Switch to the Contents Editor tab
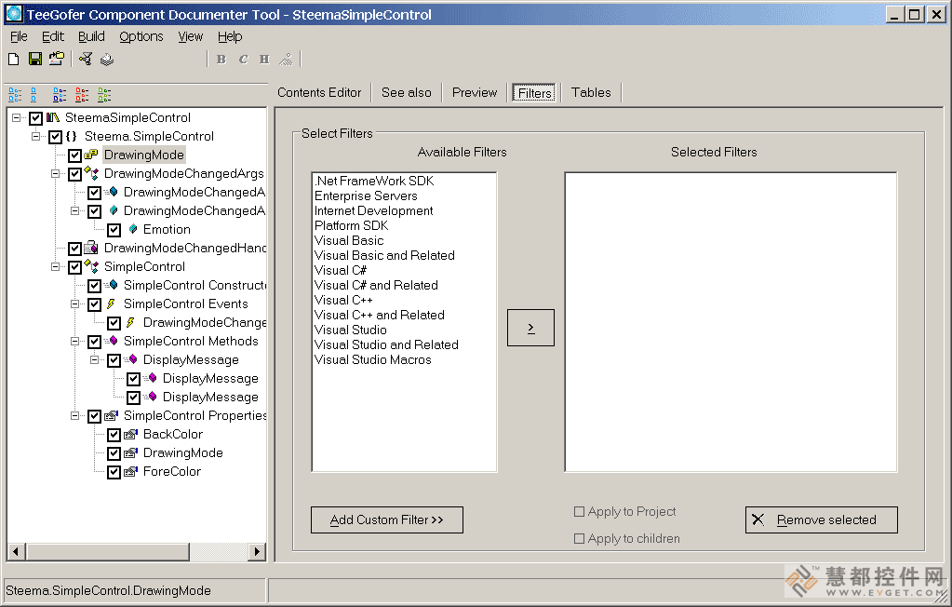This screenshot has width=952, height=607. pyautogui.click(x=319, y=92)
